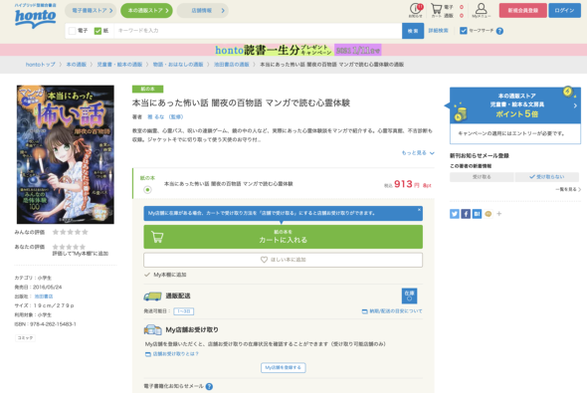Share via Hatena Bookmark icon

[477, 214]
